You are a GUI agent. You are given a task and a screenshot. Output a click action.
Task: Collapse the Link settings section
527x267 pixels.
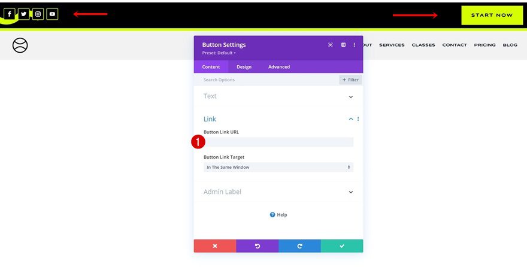[x=351, y=119]
